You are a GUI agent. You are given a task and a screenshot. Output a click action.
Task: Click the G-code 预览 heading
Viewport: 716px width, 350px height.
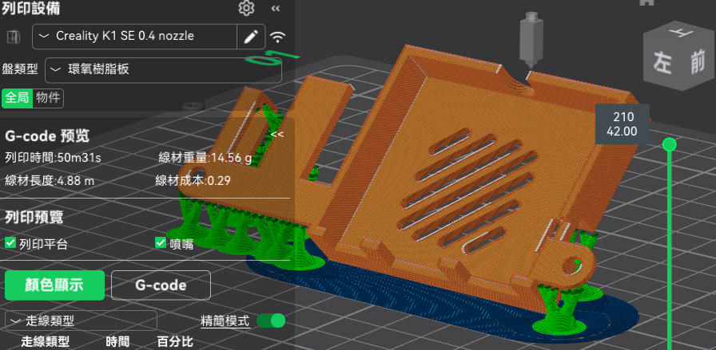coord(47,136)
